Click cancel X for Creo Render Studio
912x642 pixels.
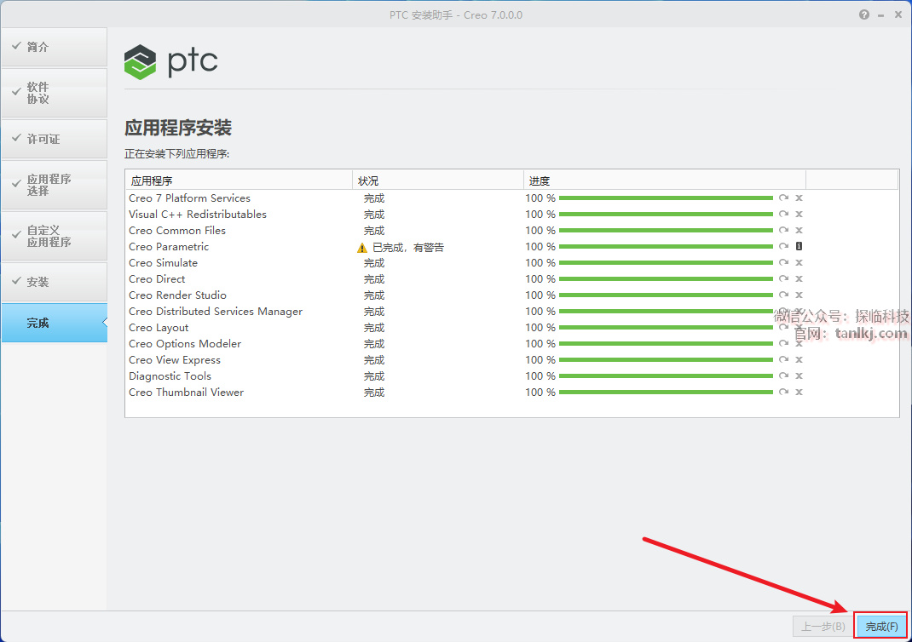click(799, 295)
